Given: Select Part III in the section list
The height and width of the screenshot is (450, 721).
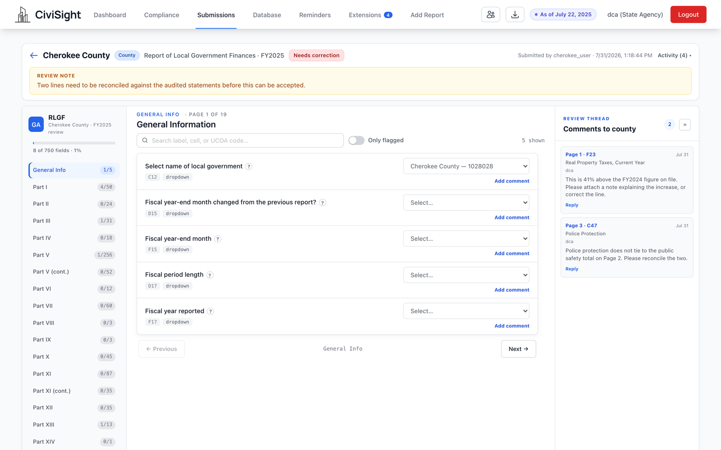Looking at the screenshot, I should (74, 221).
